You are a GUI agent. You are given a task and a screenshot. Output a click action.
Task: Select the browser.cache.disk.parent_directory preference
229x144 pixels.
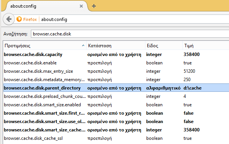tap(116, 88)
